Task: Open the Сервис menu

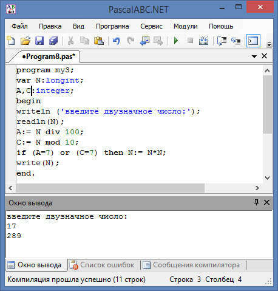Action: point(151,26)
